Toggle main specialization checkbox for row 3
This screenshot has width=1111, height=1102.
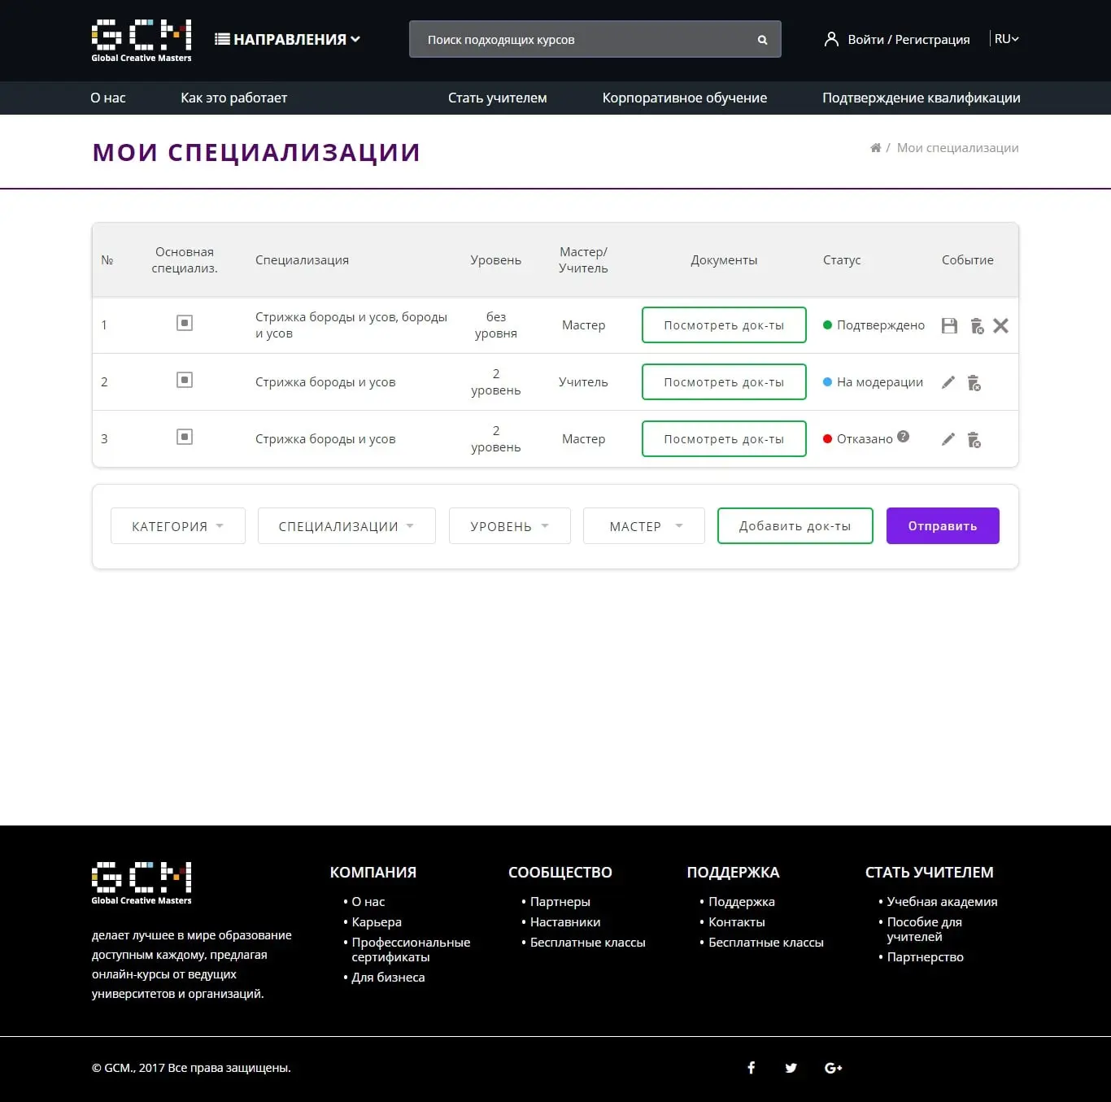pyautogui.click(x=185, y=437)
